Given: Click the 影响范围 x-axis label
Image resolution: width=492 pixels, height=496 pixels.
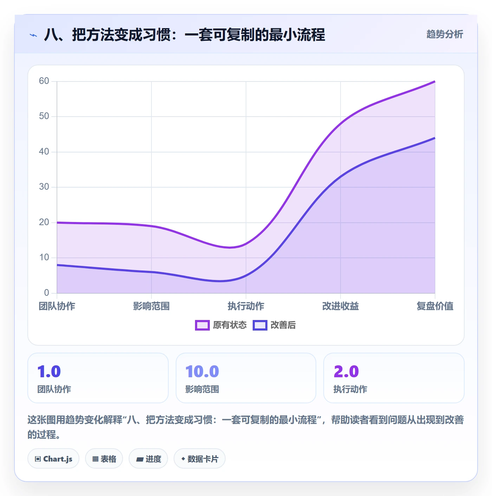Looking at the screenshot, I should (151, 306).
